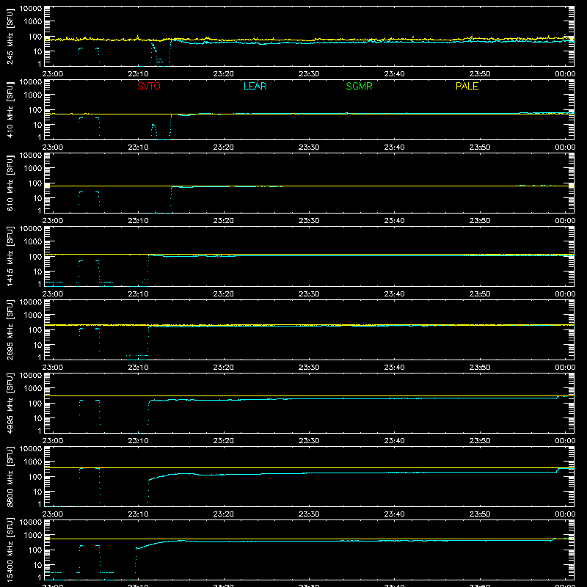The height and width of the screenshot is (587, 587).
Task: Click the 100 y-axis tick of 8800 MHz plot
Action: point(35,477)
